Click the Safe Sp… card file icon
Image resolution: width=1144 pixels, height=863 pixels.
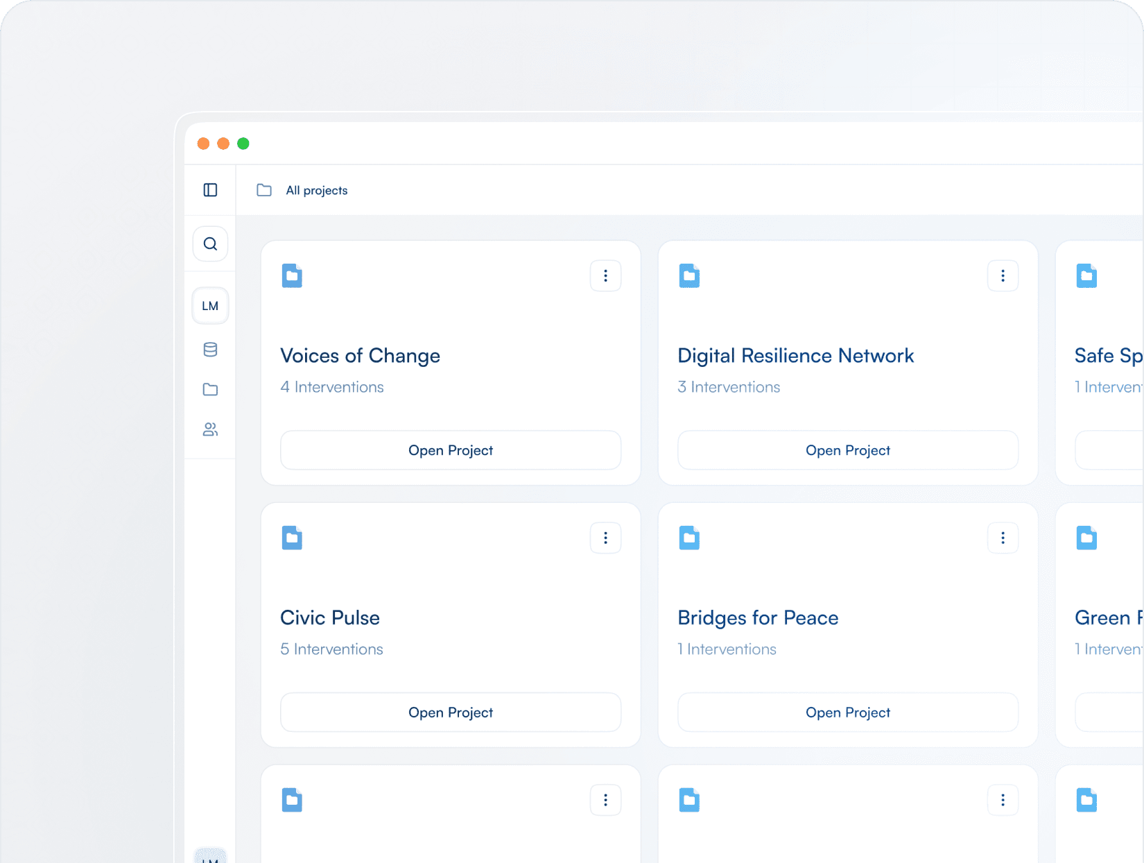click(1086, 275)
